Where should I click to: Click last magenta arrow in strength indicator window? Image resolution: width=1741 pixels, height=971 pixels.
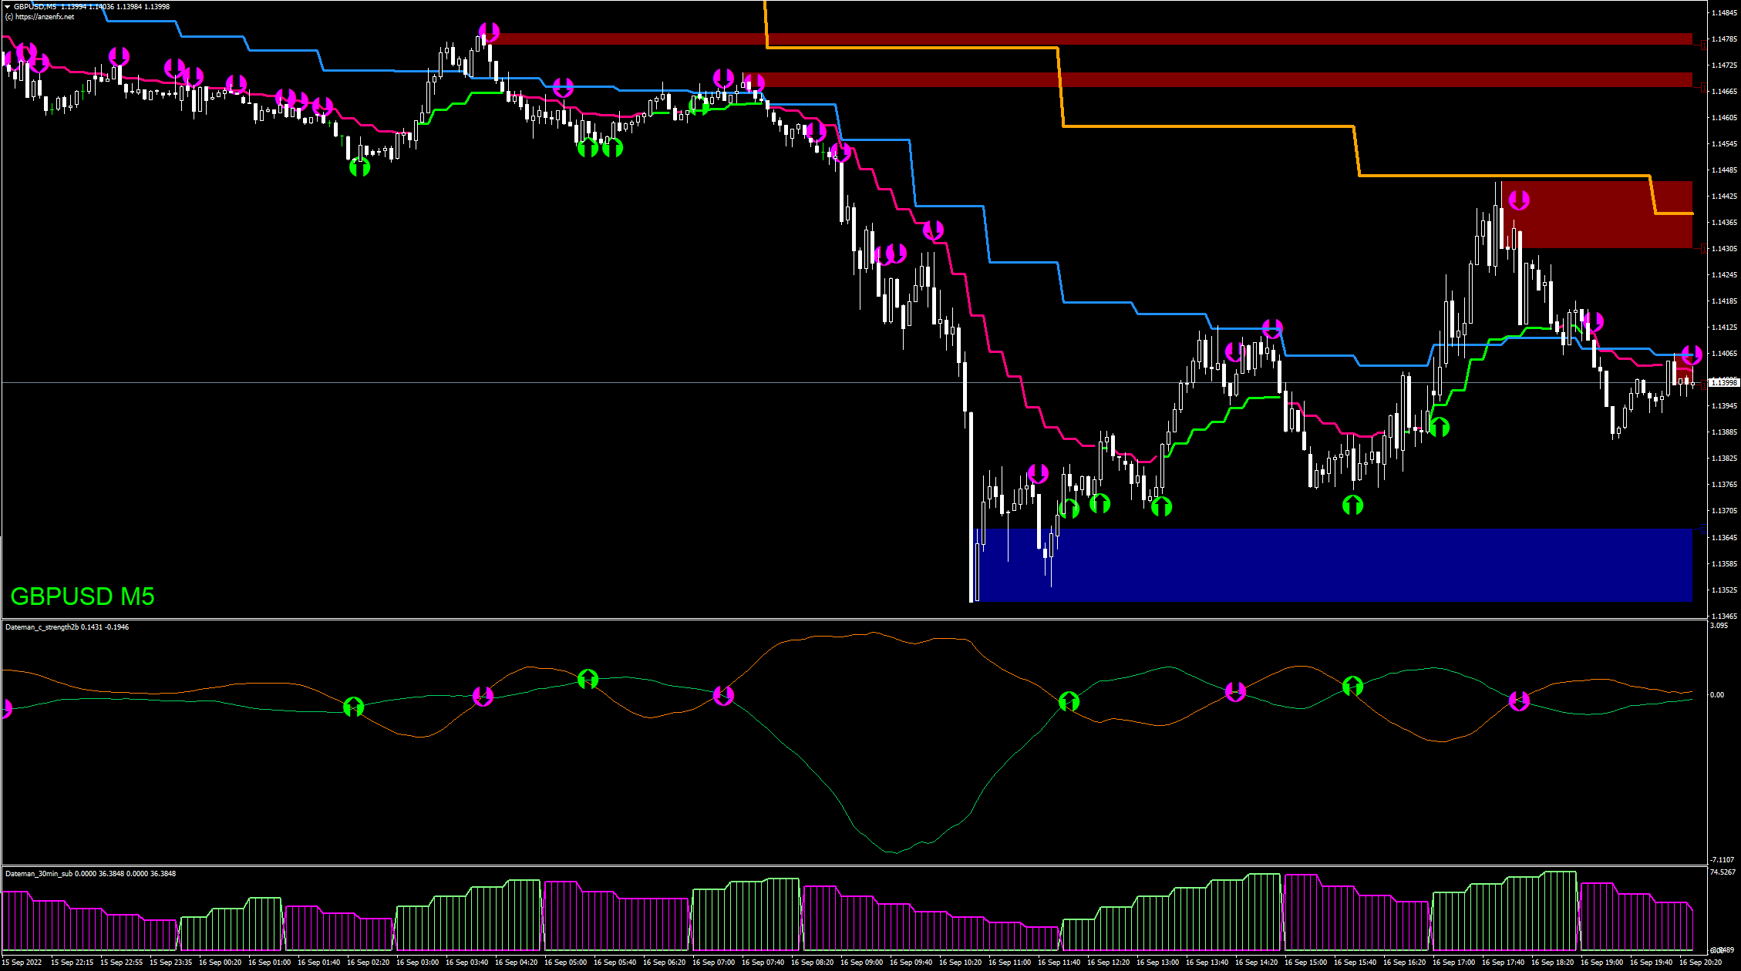coord(1518,701)
